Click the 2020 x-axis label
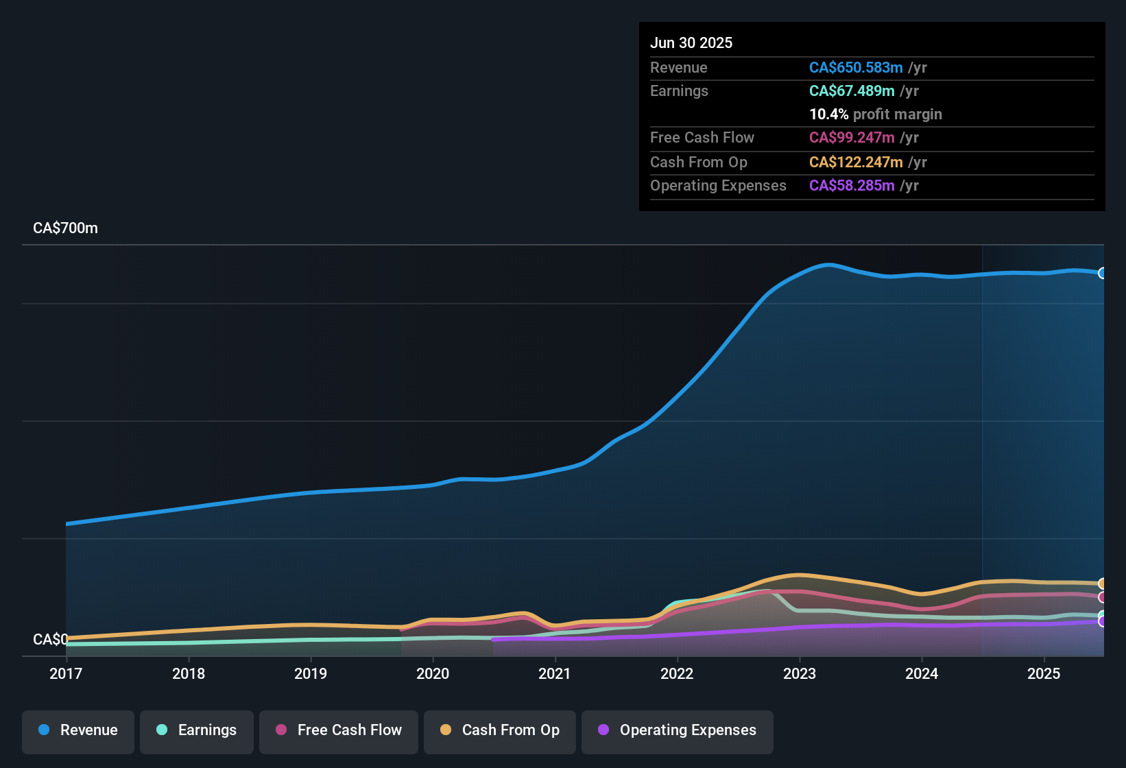Screen dimensions: 1126x768 tap(433, 673)
